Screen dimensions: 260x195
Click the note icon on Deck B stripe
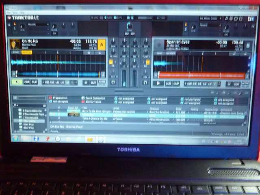point(247,76)
